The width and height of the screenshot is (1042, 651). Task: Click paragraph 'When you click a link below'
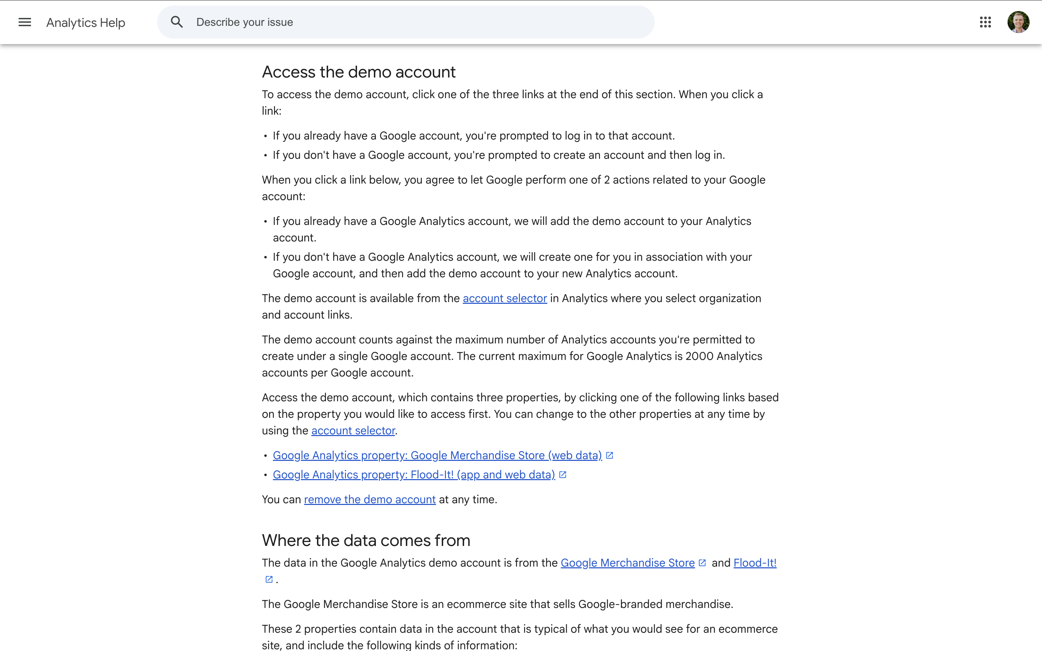514,188
